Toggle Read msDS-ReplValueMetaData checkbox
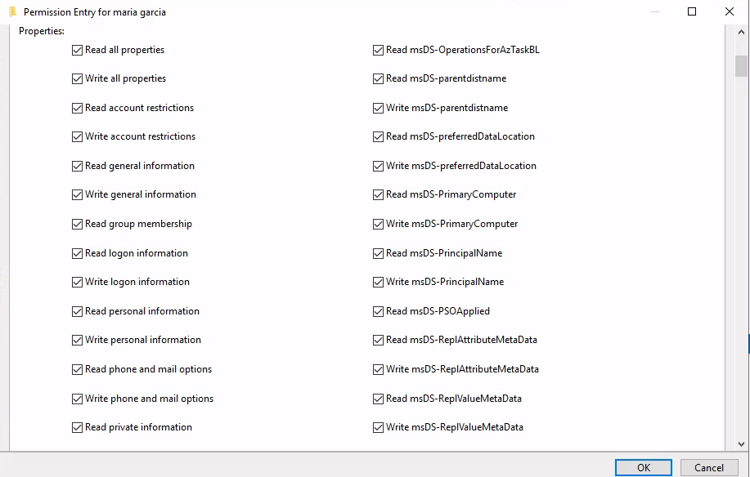This screenshot has height=477, width=750. (x=378, y=399)
